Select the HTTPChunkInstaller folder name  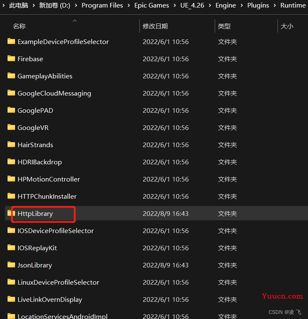47,197
